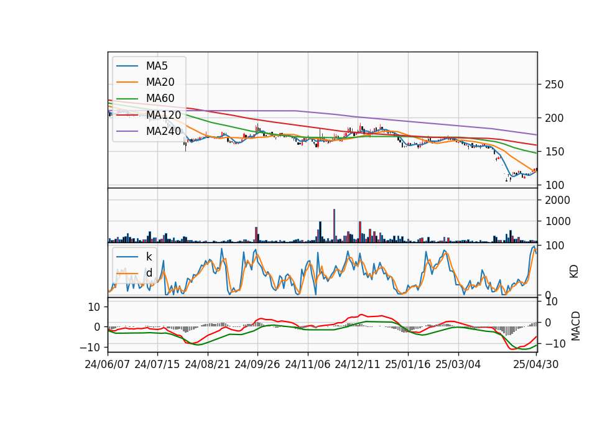
Task: Click the 24/08/21 date axis label
Action: [208, 364]
